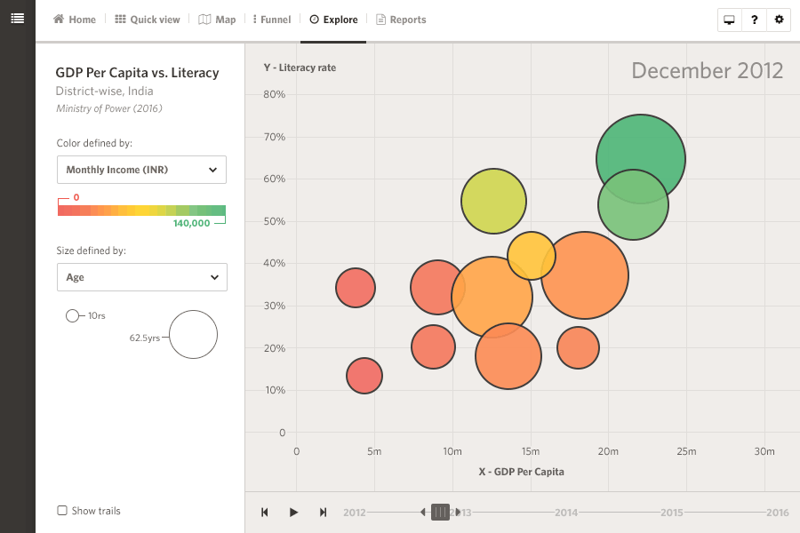This screenshot has width=800, height=533.
Task: Skip to first timeline frame
Action: pos(265,513)
